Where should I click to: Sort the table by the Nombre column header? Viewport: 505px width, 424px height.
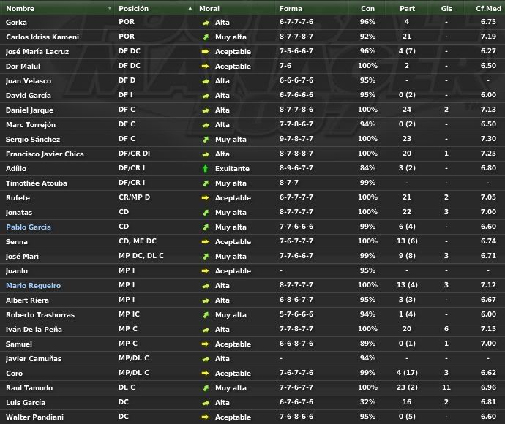(x=20, y=8)
